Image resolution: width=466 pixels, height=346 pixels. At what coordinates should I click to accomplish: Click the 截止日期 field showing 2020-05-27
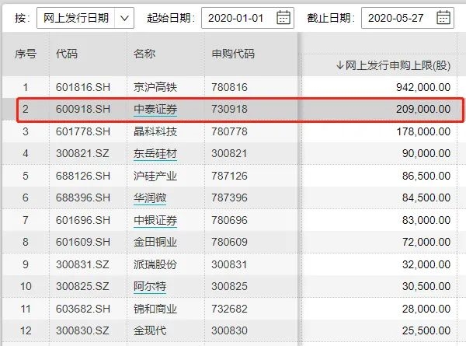[x=408, y=18]
